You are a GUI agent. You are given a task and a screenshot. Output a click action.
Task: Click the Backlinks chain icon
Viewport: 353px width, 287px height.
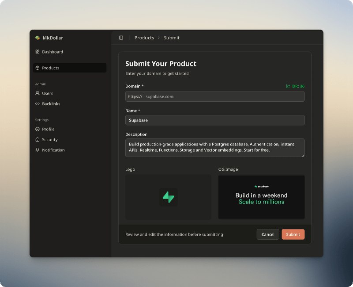pos(38,104)
